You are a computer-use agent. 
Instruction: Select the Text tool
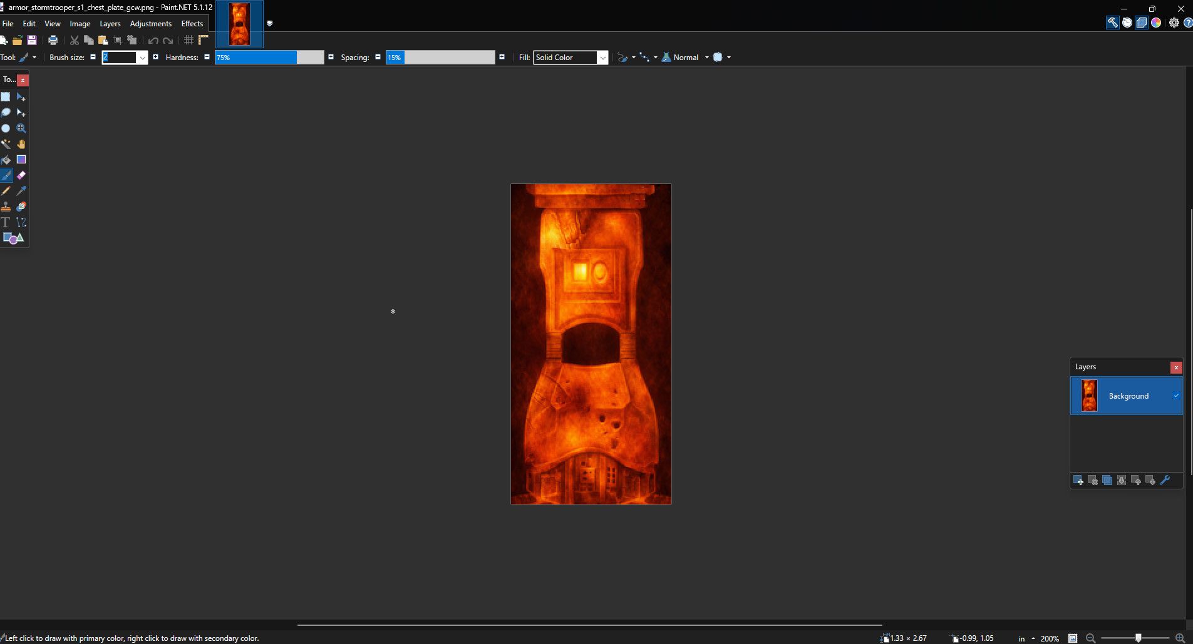point(6,222)
